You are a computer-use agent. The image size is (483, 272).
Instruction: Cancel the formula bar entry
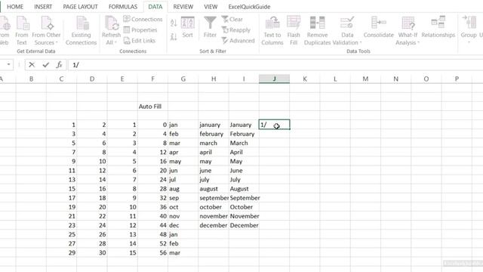coord(32,65)
